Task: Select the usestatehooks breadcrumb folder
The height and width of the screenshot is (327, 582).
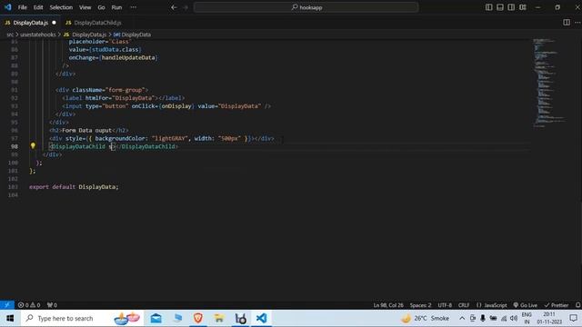Action: pos(38,35)
